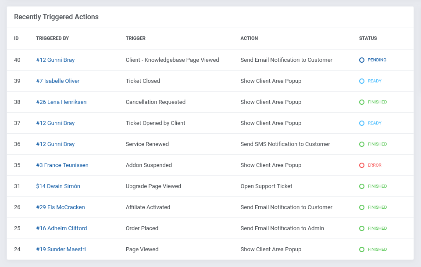Select the #16 Adhelm Clifford link

61,228
